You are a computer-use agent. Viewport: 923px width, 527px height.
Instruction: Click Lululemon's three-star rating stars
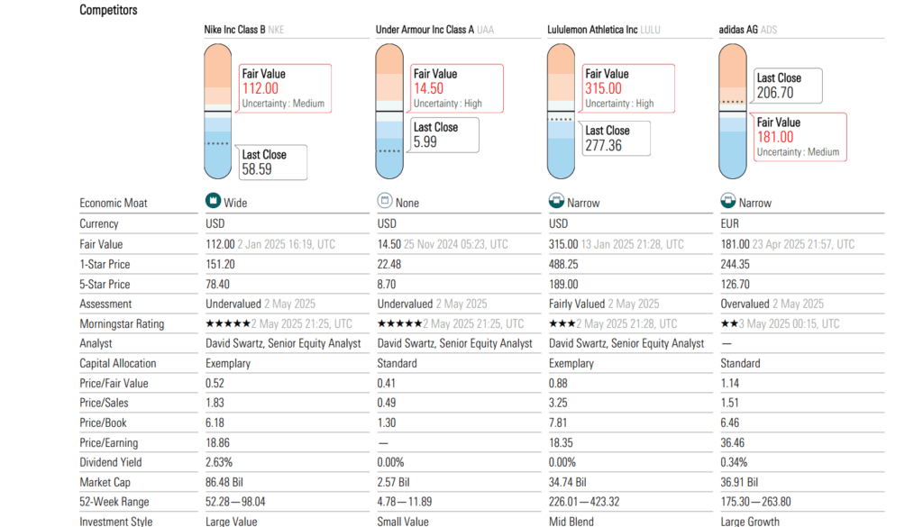[x=562, y=323]
